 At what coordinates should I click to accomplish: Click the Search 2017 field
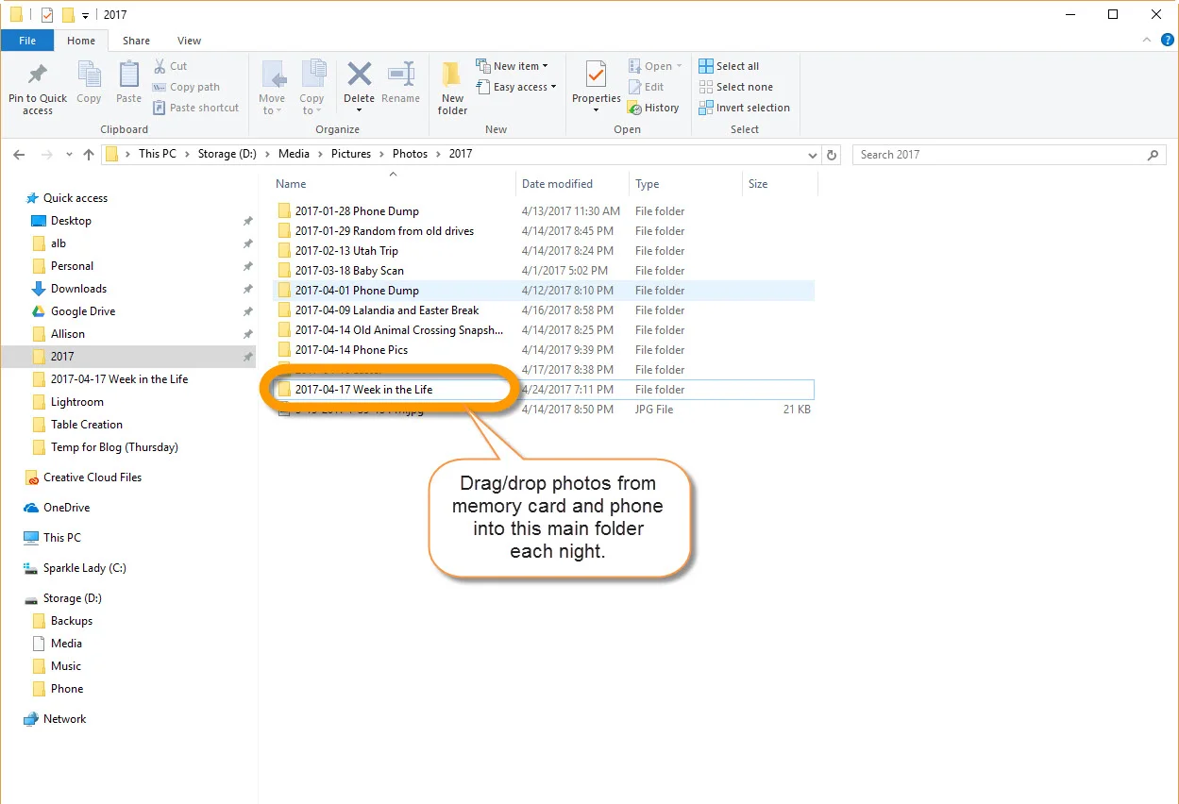(1009, 155)
